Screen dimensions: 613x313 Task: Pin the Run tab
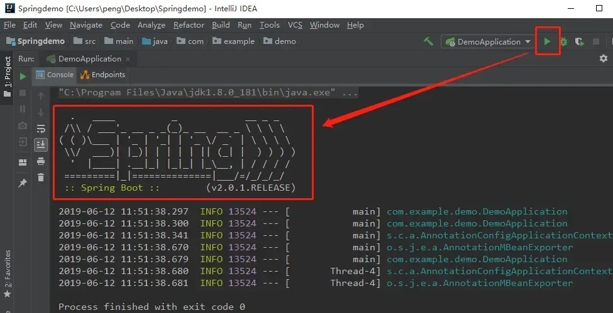[23, 183]
